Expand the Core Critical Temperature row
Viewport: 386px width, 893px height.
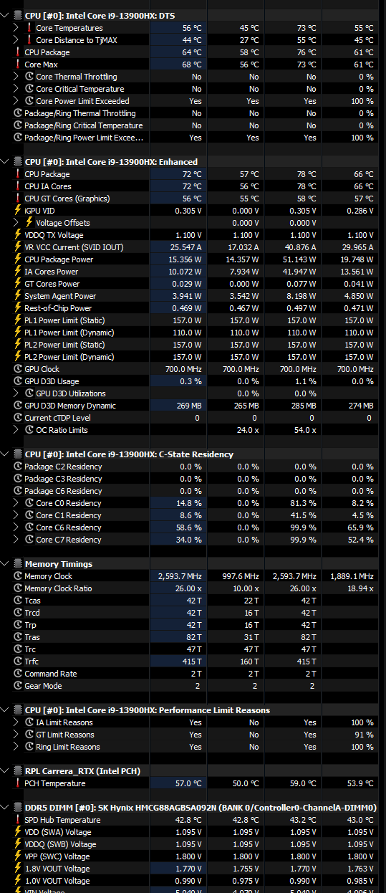17,89
